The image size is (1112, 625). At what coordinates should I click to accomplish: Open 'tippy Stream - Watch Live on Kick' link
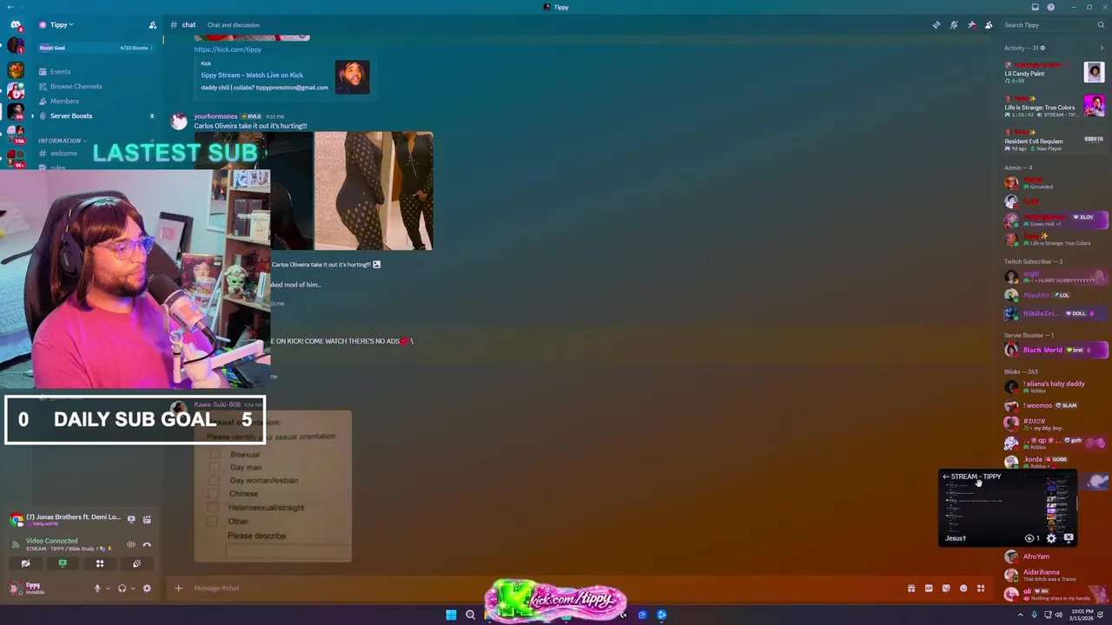tap(252, 75)
